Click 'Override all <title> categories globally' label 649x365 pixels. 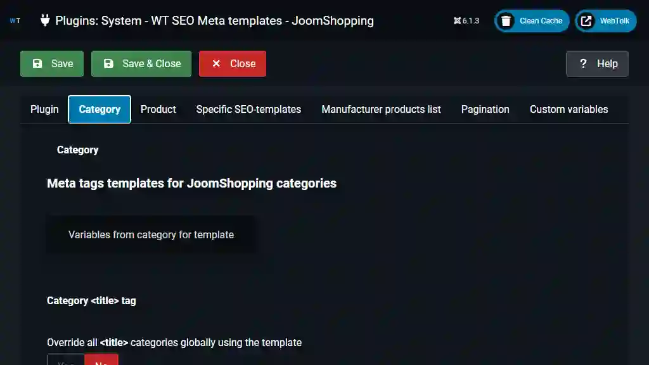pyautogui.click(x=174, y=343)
